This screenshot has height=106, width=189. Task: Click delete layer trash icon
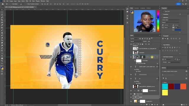pyautogui.click(x=157, y=105)
